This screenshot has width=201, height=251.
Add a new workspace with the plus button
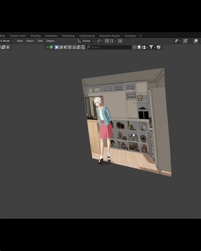[x=141, y=36]
